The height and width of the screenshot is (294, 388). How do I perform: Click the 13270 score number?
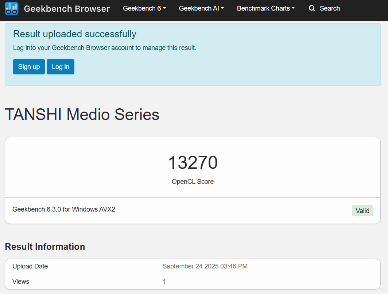[193, 163]
